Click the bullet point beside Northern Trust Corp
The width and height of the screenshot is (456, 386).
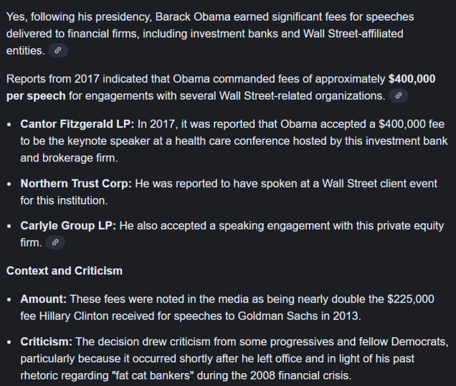tap(9, 184)
